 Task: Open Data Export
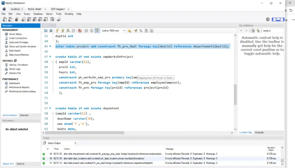point(15,51)
